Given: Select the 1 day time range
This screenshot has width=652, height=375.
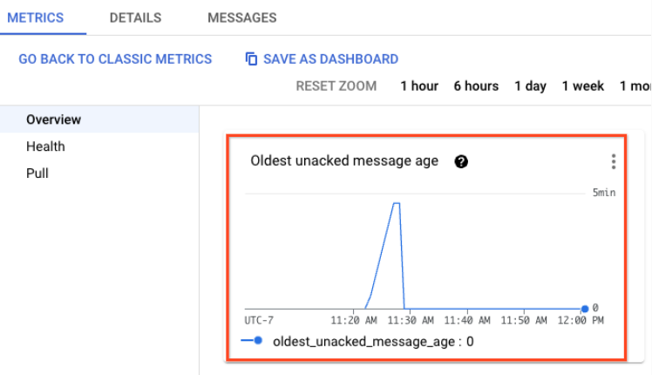Looking at the screenshot, I should [x=530, y=85].
